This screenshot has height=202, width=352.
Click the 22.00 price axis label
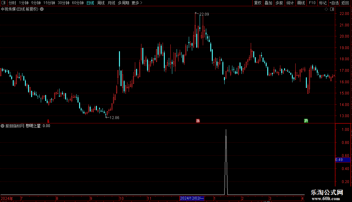click(344, 14)
